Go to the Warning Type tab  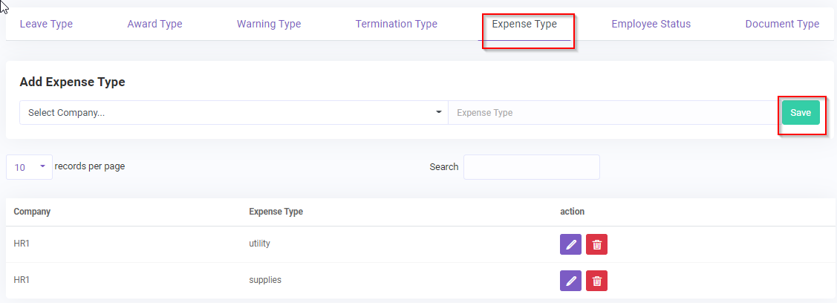pos(269,24)
